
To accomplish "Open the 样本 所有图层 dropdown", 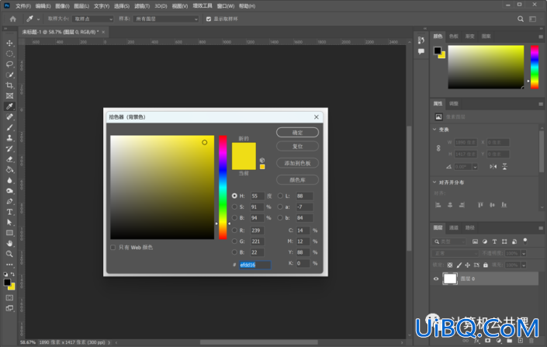I will pos(166,19).
